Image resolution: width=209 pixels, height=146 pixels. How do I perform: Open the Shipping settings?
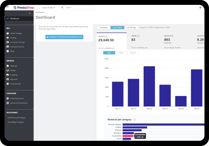[14, 75]
